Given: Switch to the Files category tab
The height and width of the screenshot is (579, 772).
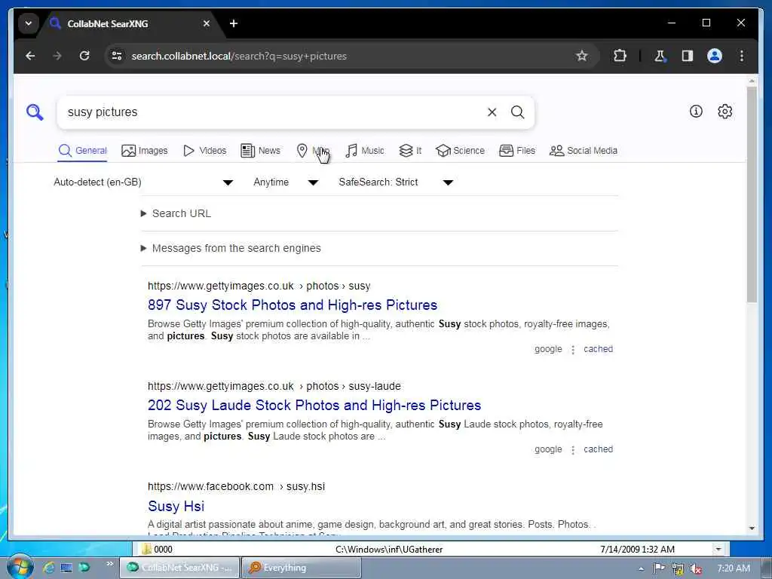Looking at the screenshot, I should click(x=517, y=151).
